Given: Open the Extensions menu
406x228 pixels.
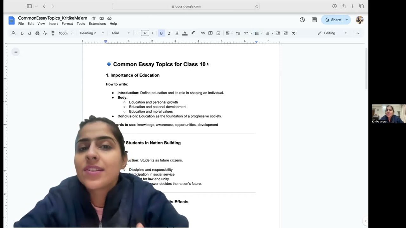Looking at the screenshot, I should (97, 24).
